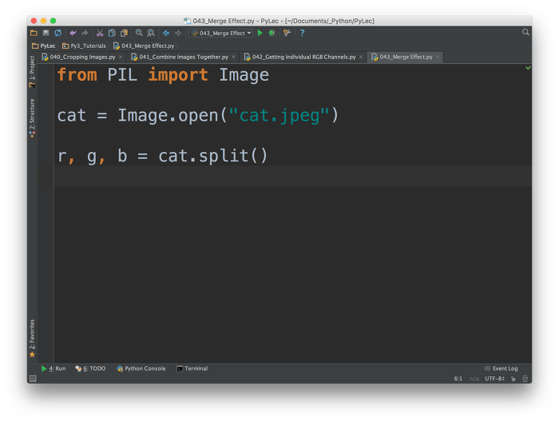Click the Save All floppy icon
This screenshot has width=559, height=422.
[46, 33]
